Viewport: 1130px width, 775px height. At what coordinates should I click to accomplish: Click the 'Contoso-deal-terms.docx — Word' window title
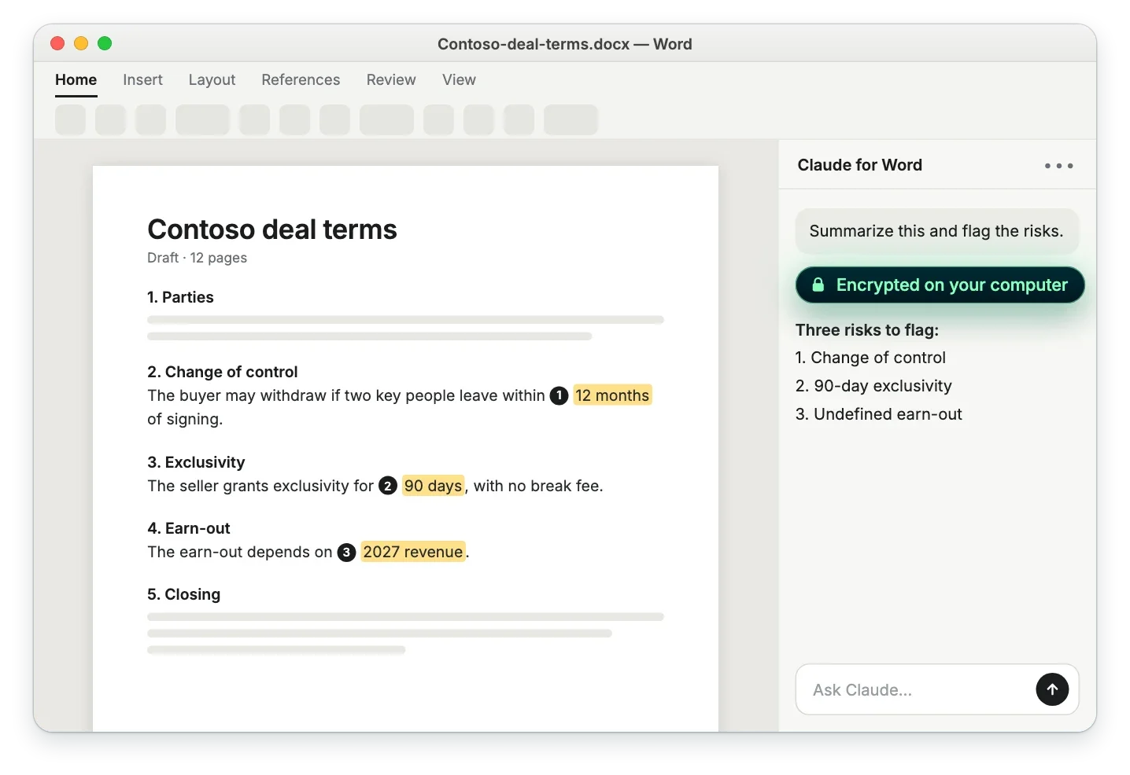(565, 44)
